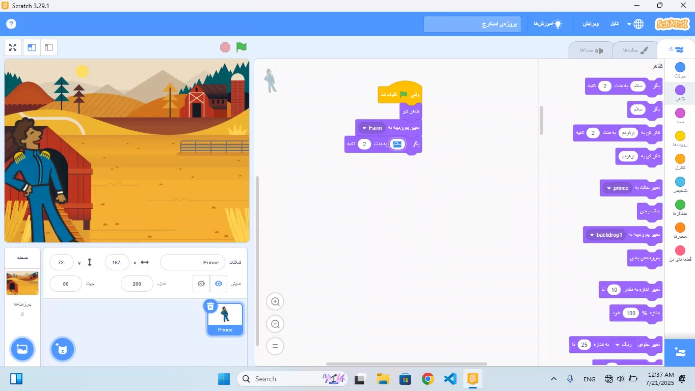Open Google Chrome from the taskbar
The width and height of the screenshot is (695, 391).
(427, 379)
